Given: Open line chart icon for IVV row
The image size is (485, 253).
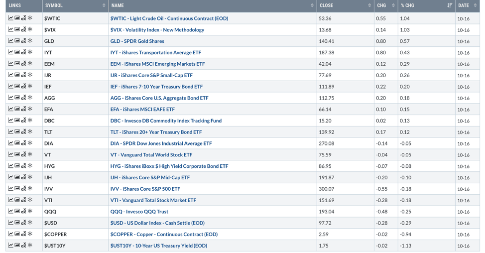Looking at the screenshot, I should 10,188.
